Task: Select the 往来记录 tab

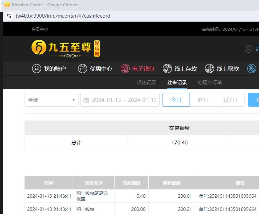Action: (177, 82)
